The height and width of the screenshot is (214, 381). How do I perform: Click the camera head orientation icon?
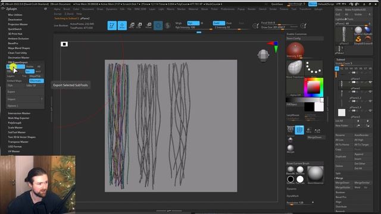point(263,55)
